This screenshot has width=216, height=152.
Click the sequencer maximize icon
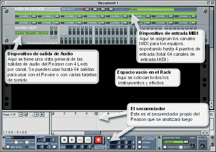(211, 114)
